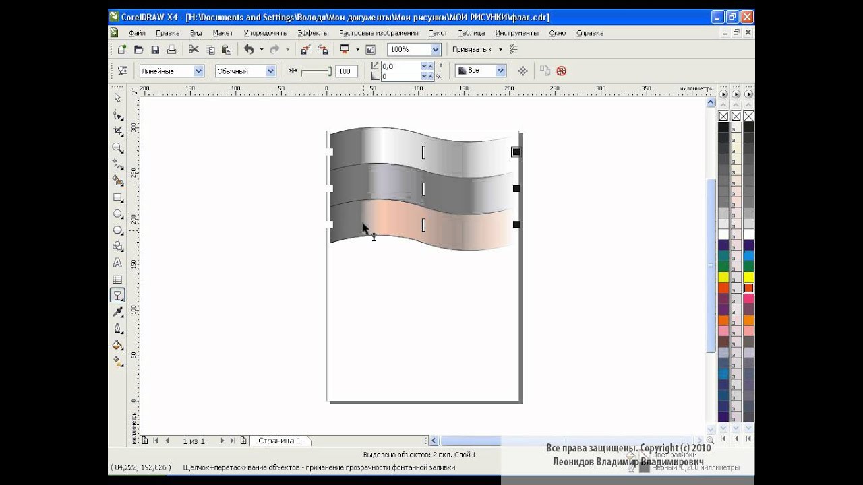This screenshot has width=863, height=485.
Task: Select the Smart Fill tool
Action: pyautogui.click(x=117, y=181)
